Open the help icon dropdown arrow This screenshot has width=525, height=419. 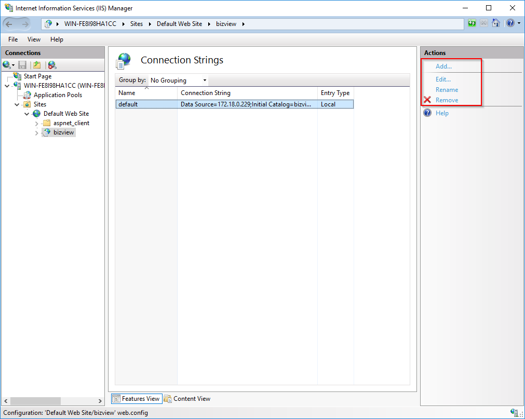[519, 23]
